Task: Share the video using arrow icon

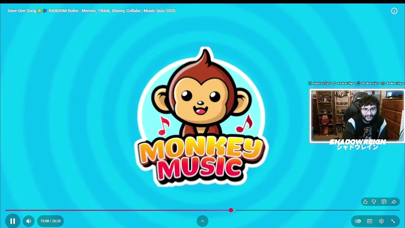Action: click(x=394, y=202)
